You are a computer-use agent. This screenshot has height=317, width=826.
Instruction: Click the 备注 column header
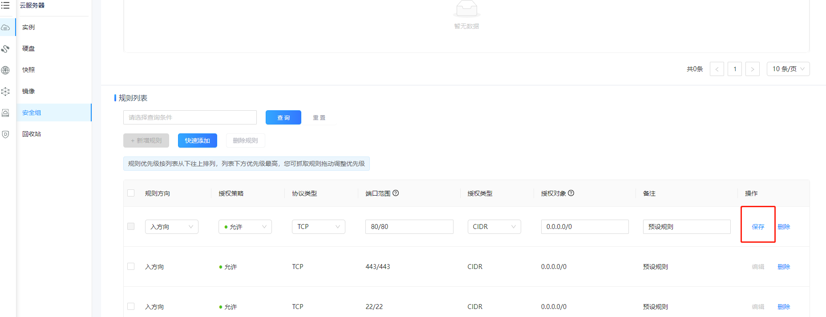coord(649,193)
